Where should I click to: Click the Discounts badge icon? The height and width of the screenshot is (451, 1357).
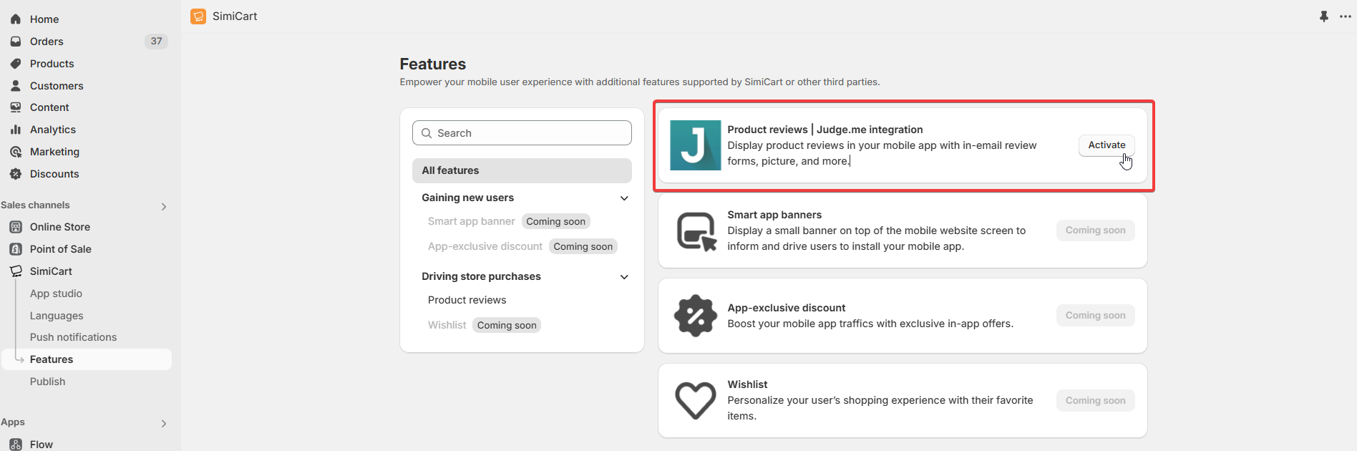pos(16,174)
